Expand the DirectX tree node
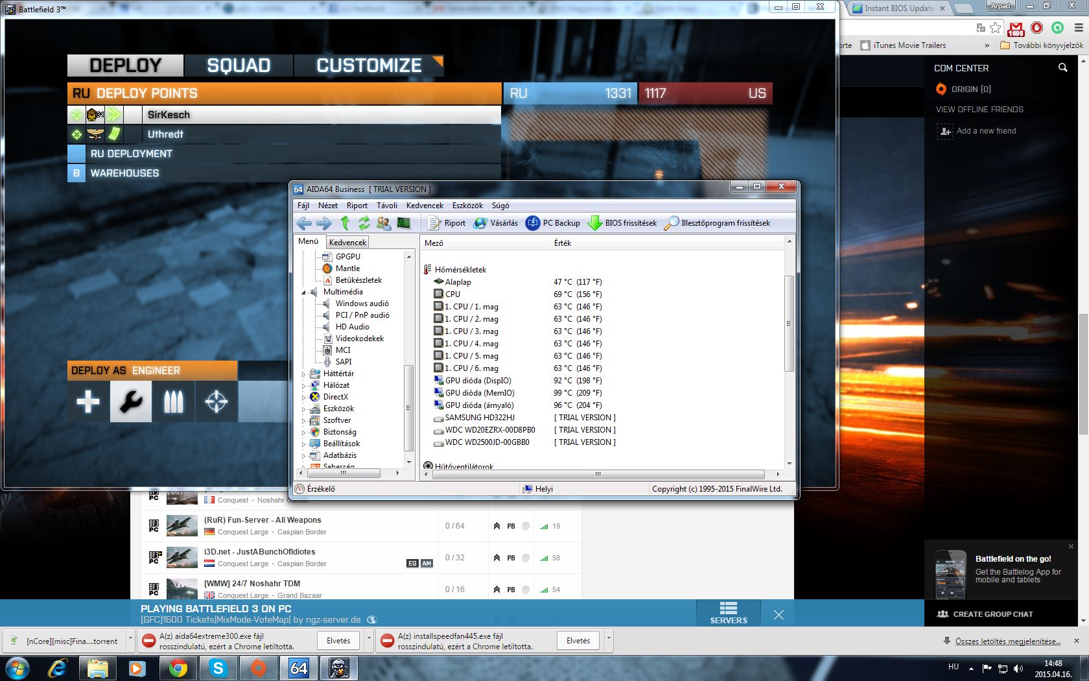Viewport: 1089px width, 681px height. (303, 398)
